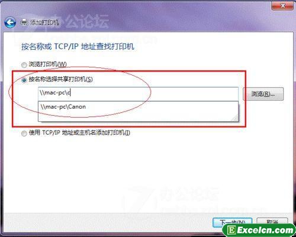Click the 浏览打印机(W) label text
This screenshot has height=237, width=296.
click(48, 64)
